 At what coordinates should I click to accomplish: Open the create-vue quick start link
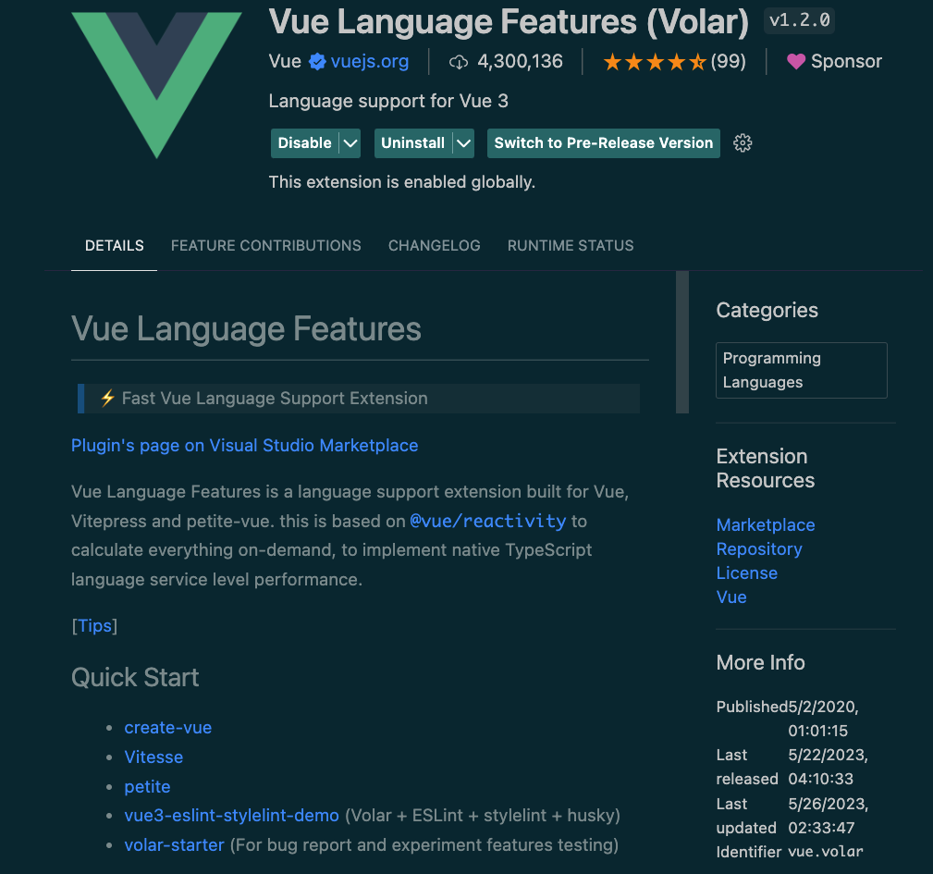167,728
